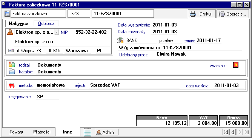The image size is (252, 138).
Task: Click the country code PL
Action: point(100,51)
